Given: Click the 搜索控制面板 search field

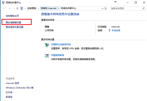Looking at the screenshot, I should click(126, 9).
